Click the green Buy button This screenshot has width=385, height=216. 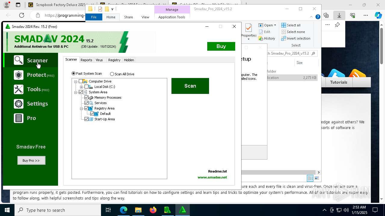(221, 46)
